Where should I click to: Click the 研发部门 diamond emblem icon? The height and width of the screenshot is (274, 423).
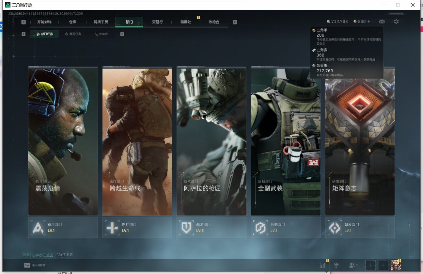(x=335, y=228)
